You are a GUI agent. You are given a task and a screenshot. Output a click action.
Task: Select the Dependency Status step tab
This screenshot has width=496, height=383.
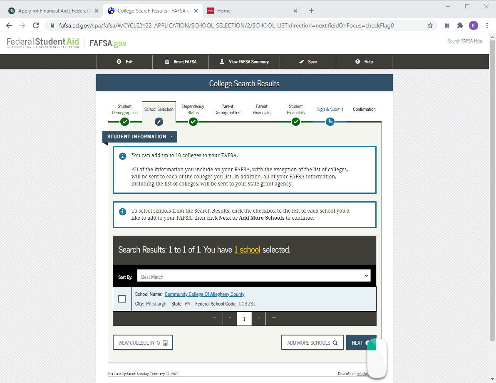point(193,110)
